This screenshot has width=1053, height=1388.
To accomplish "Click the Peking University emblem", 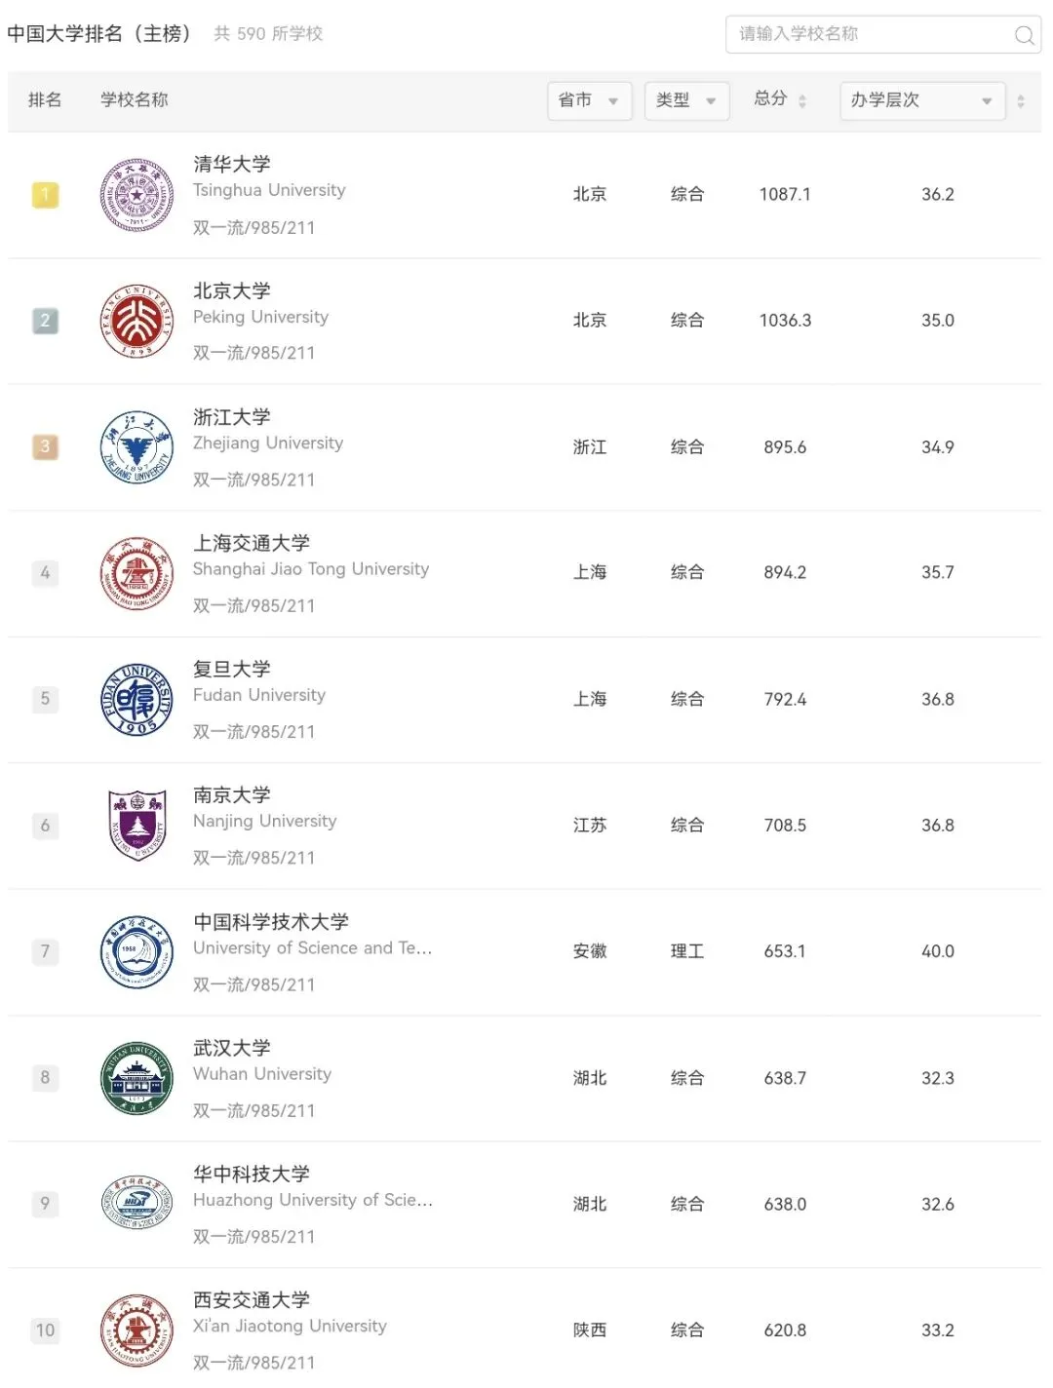I will coord(137,321).
